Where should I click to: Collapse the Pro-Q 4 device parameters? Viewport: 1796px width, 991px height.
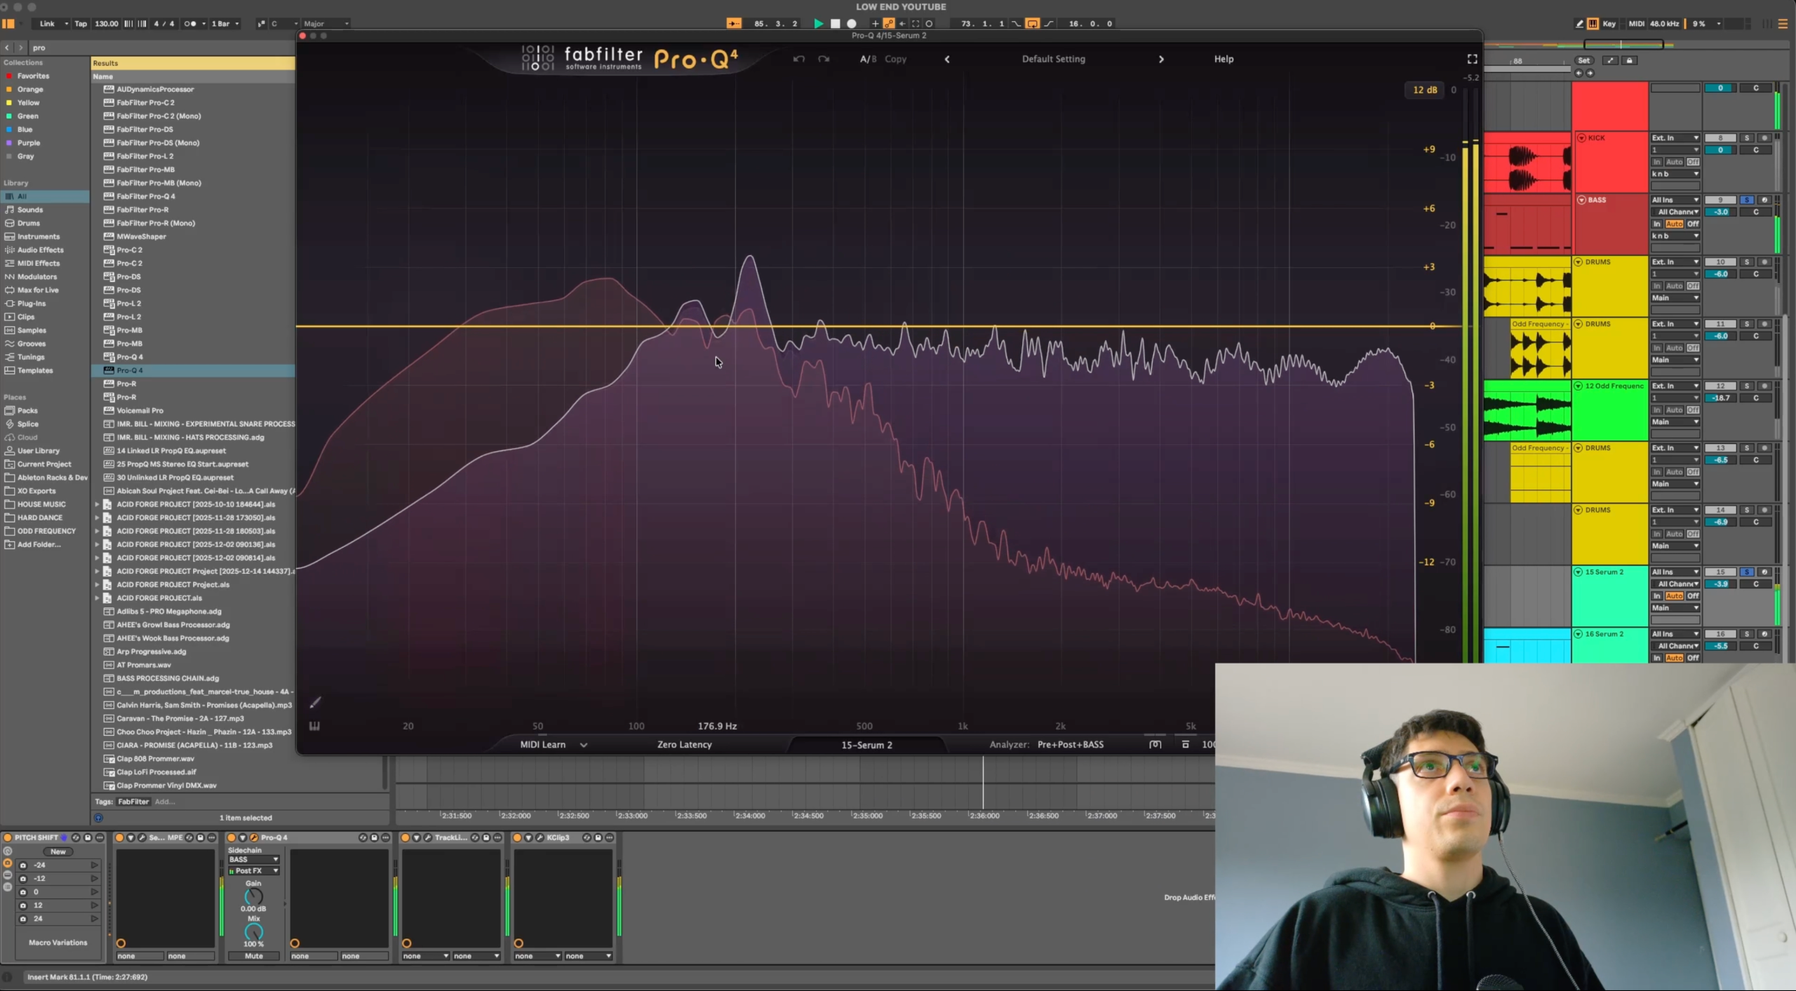[243, 837]
